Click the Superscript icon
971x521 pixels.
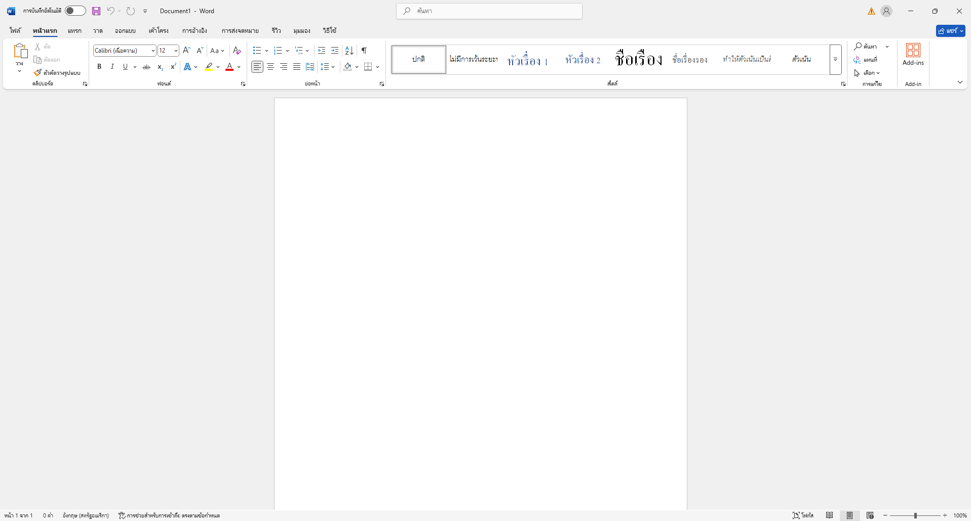point(173,67)
